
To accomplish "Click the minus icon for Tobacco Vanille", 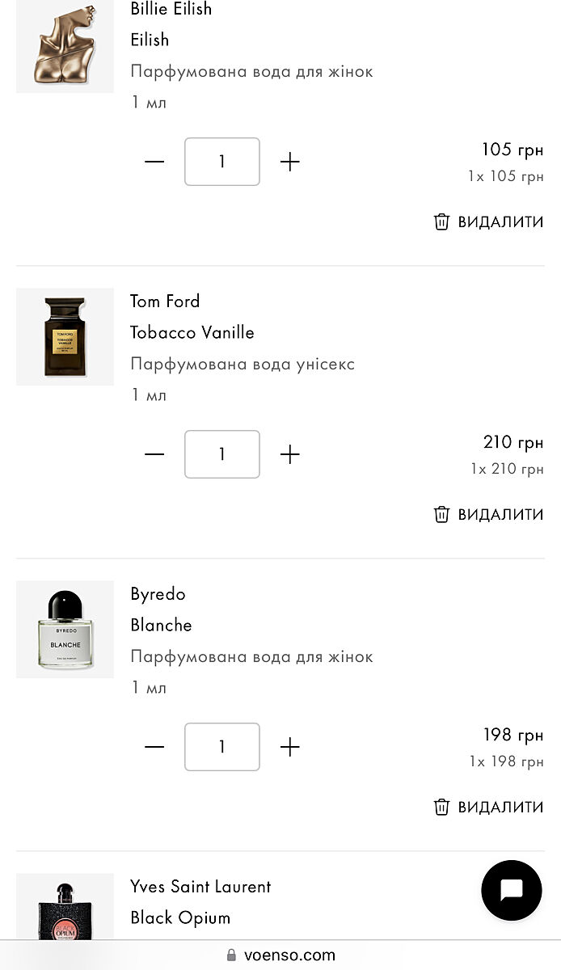I will [154, 454].
